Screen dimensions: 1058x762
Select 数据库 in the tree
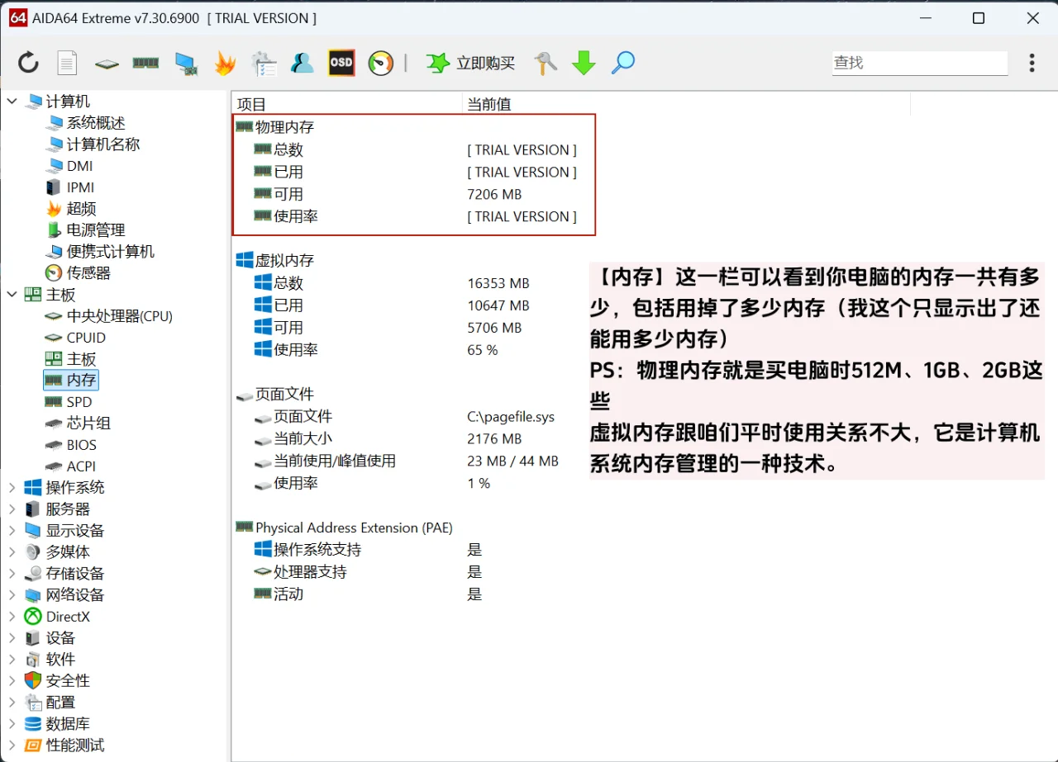coord(68,724)
